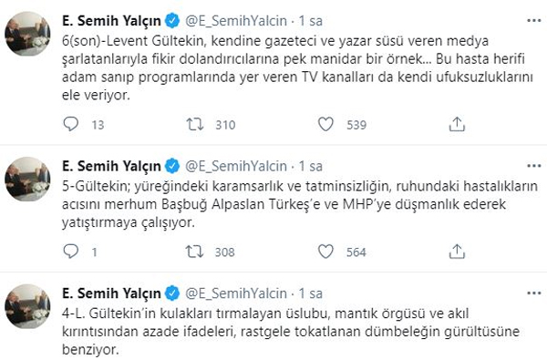Open the 4-L. Gültekin tweet text
547x360 pixels.
pos(291,331)
